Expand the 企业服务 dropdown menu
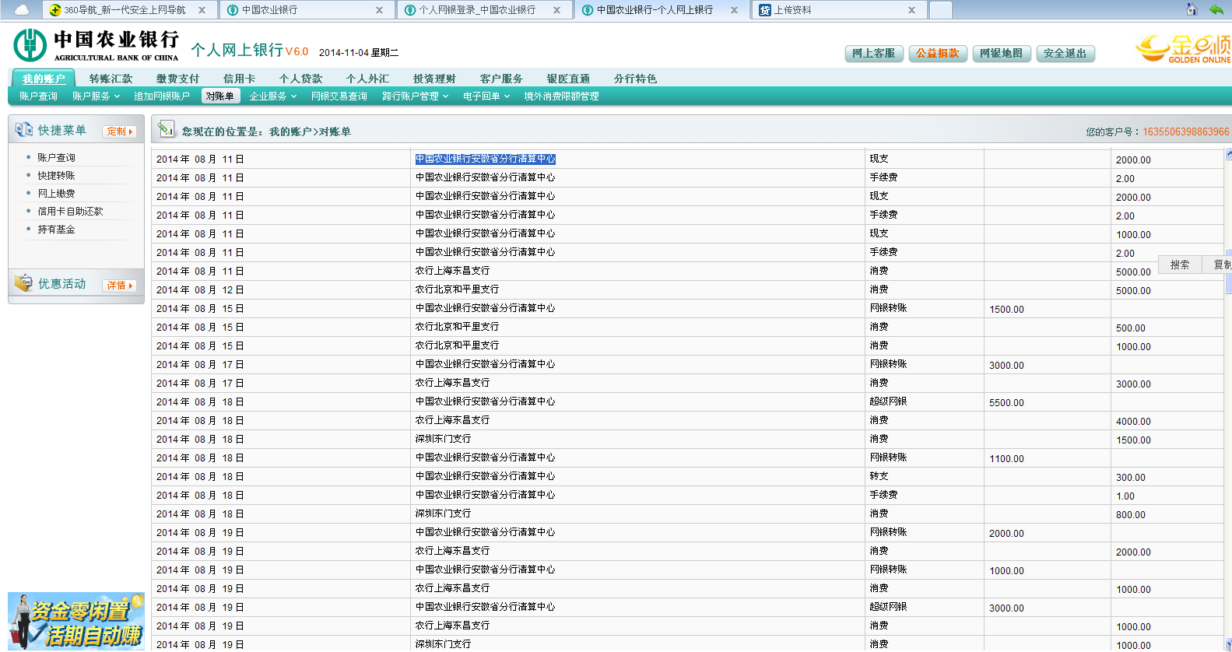This screenshot has width=1232, height=652. pos(272,96)
